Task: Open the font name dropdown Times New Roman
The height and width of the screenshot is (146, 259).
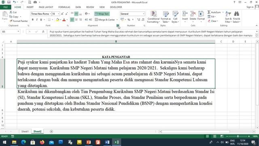Action: [50, 14]
